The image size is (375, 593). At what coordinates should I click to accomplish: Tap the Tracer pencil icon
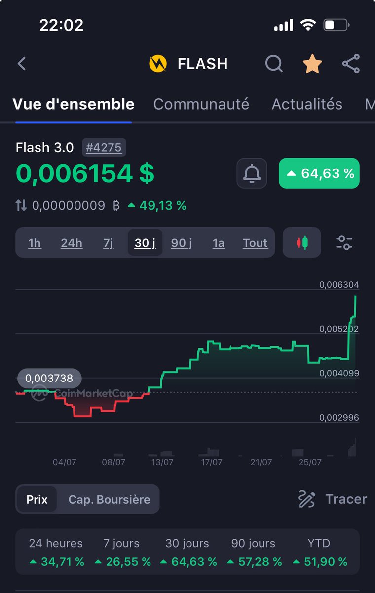point(306,499)
